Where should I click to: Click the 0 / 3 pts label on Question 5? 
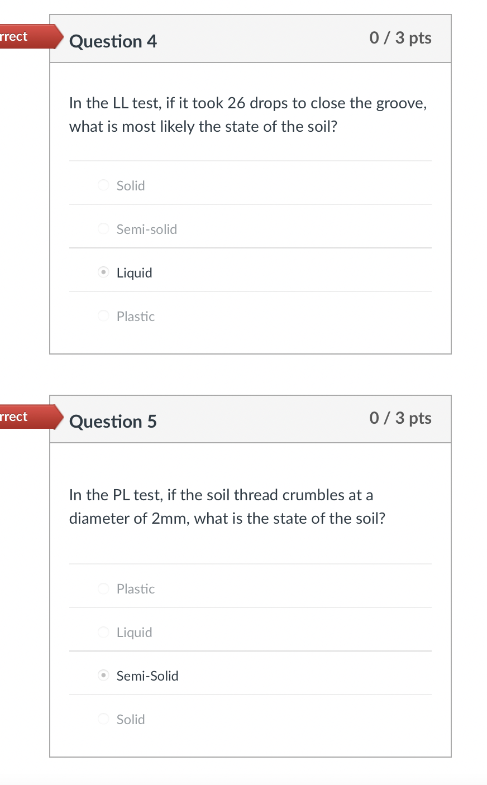[x=400, y=418]
